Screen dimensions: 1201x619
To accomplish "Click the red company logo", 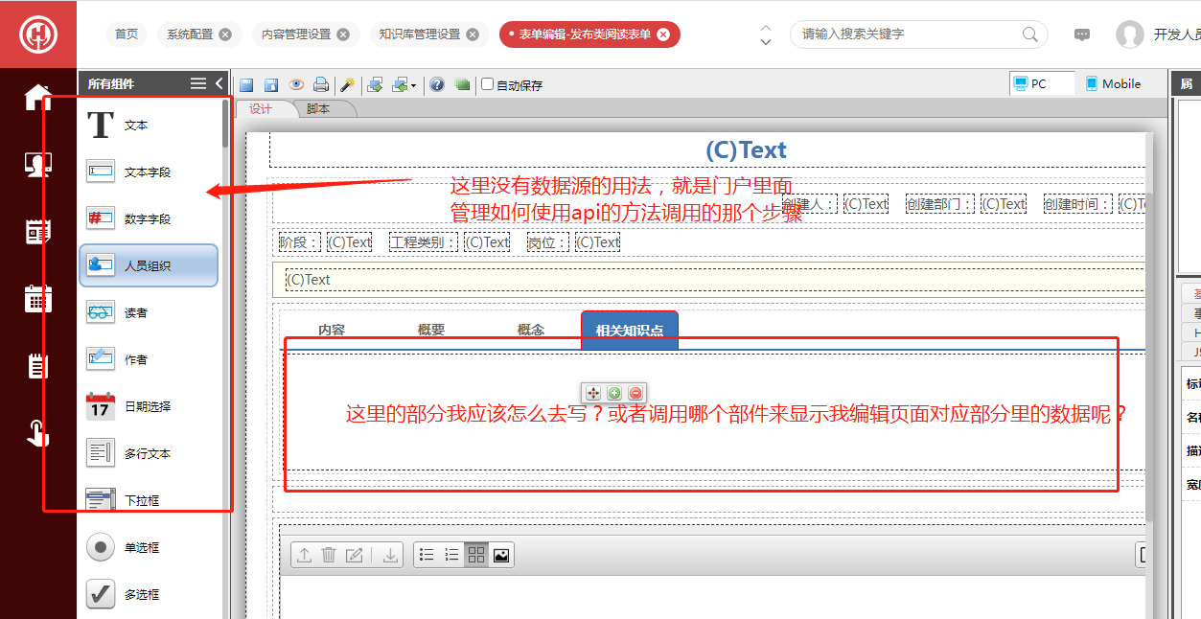I will point(38,34).
